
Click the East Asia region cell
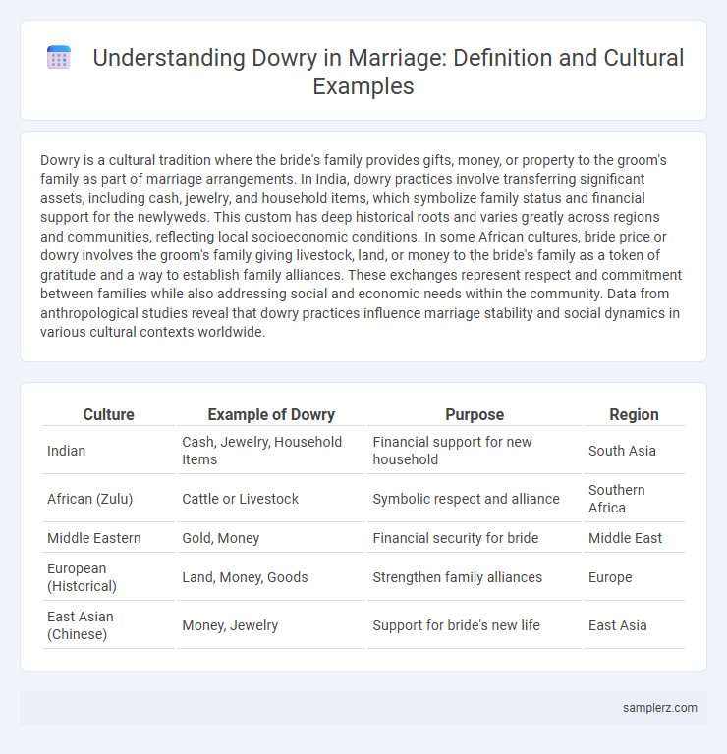pos(634,625)
